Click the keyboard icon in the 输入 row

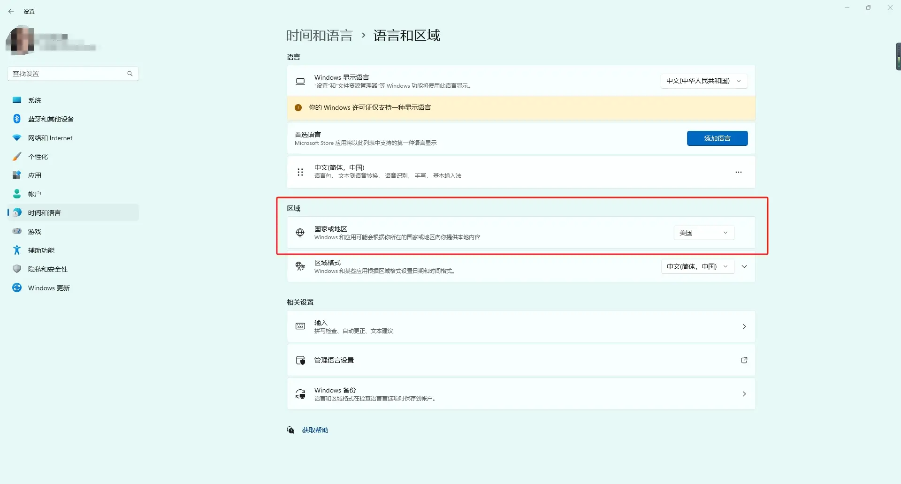(x=300, y=326)
